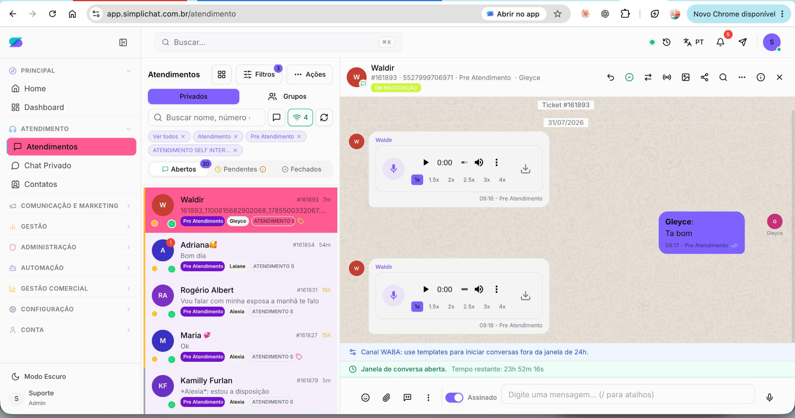Remove the ATENDIMENTO SELF INTER filter chip
795x418 pixels.
click(x=235, y=150)
